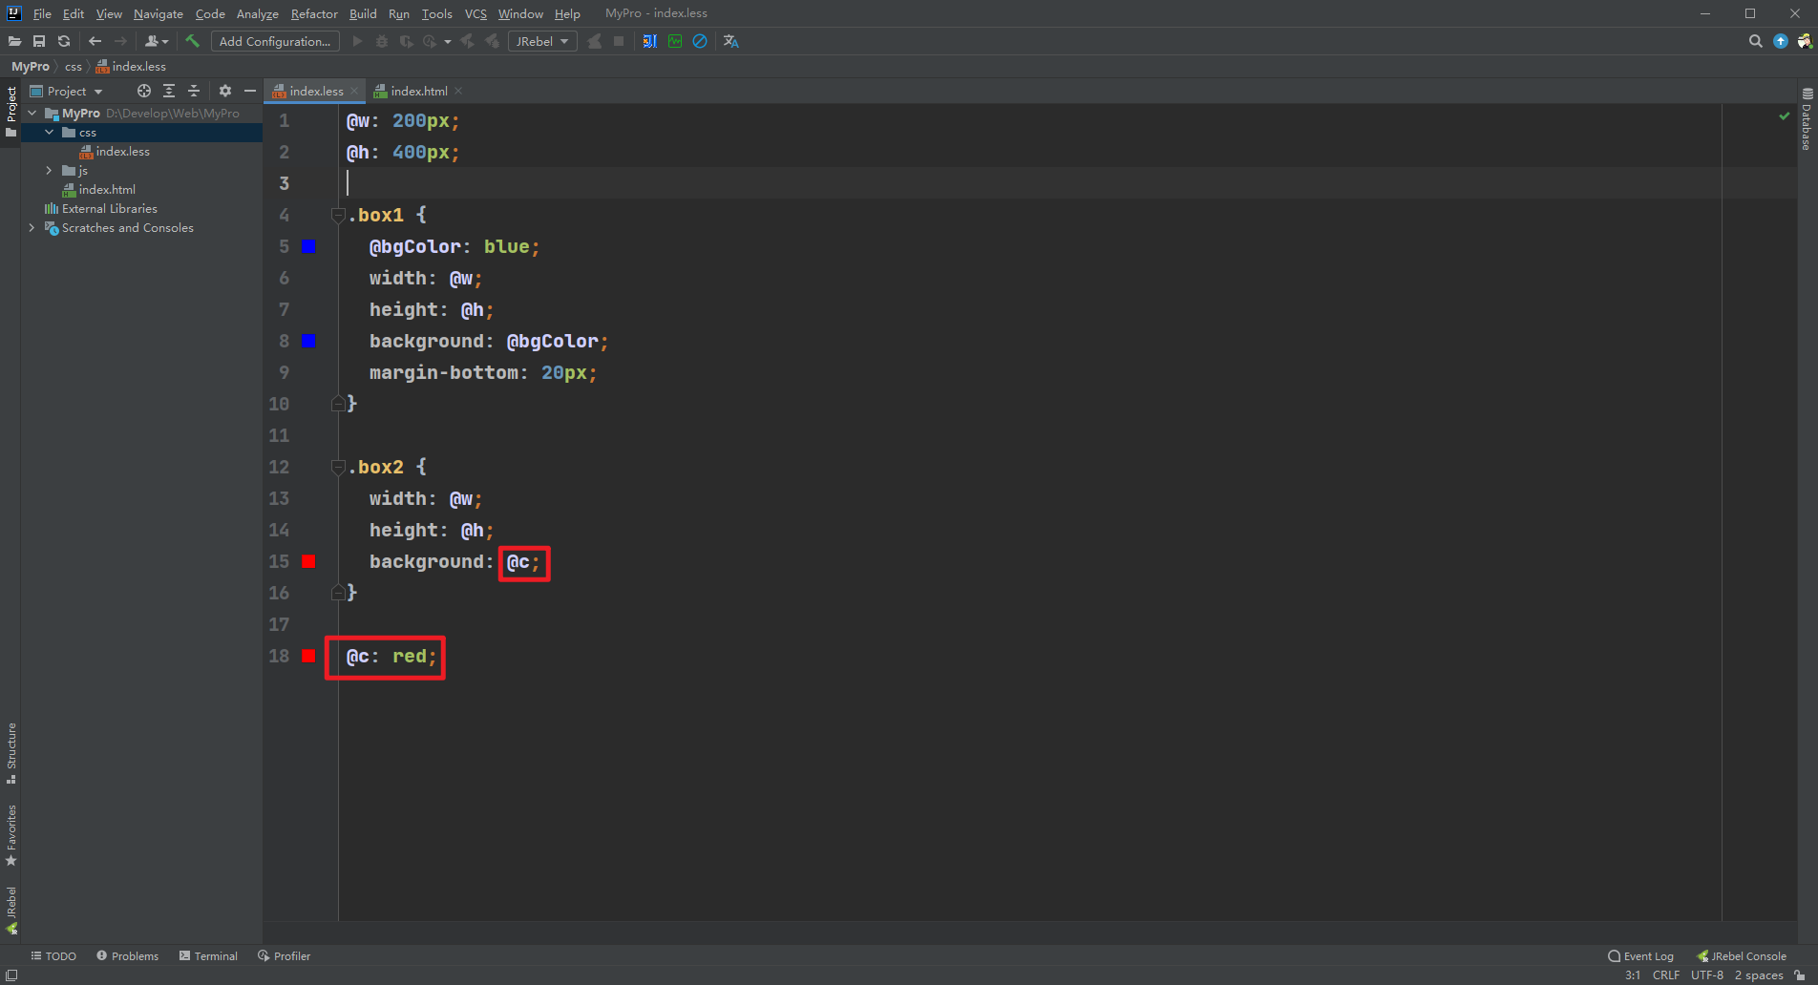
Task: Expand the js folder
Action: click(50, 170)
